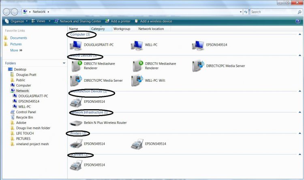The height and width of the screenshot is (180, 304).
Task: Click the Folders pane heading
Action: [11, 63]
